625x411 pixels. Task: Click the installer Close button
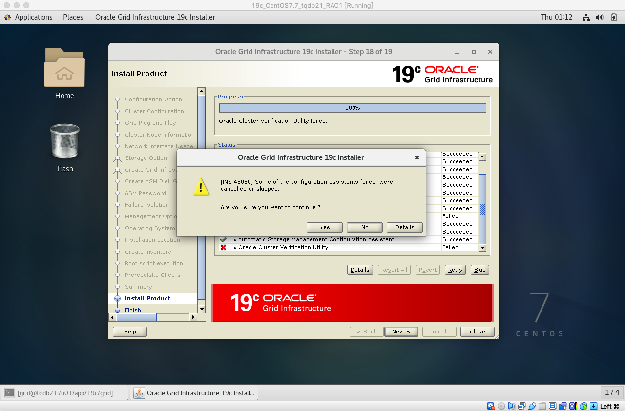[478, 332]
